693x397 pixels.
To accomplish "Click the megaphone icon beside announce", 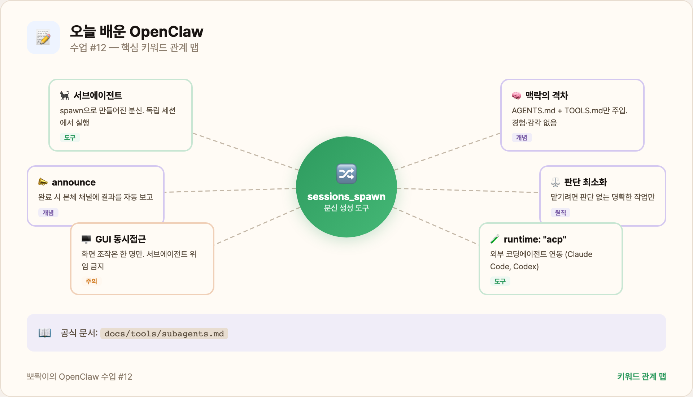I will (x=43, y=182).
